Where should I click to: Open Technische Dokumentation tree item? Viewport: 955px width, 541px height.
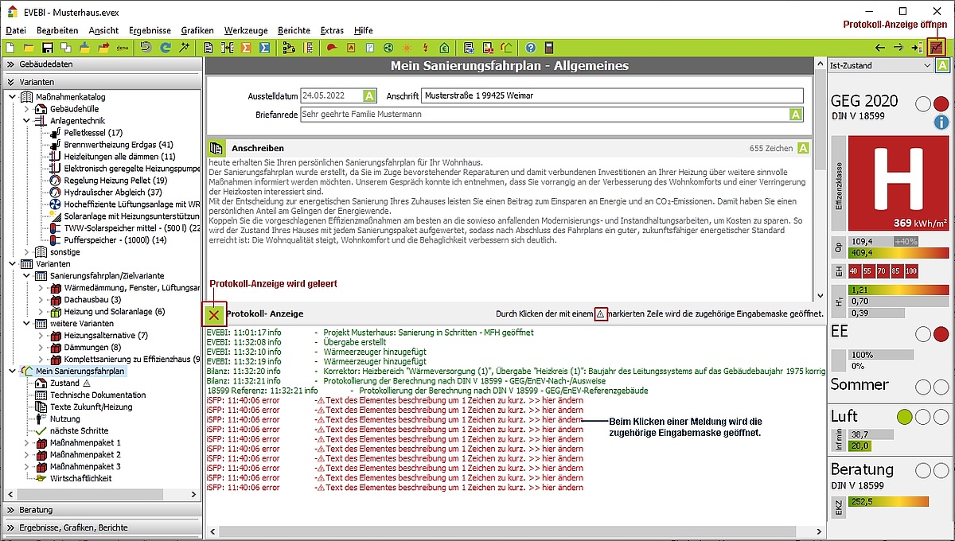(96, 395)
